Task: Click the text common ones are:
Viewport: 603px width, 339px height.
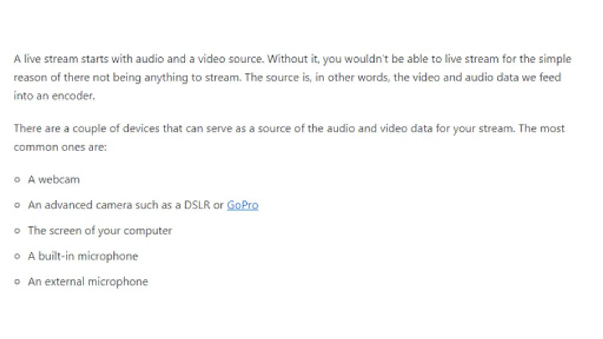Action: 60,147
